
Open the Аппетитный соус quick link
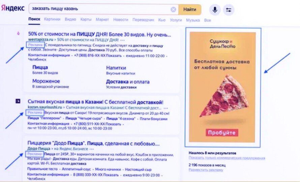coord(76,169)
